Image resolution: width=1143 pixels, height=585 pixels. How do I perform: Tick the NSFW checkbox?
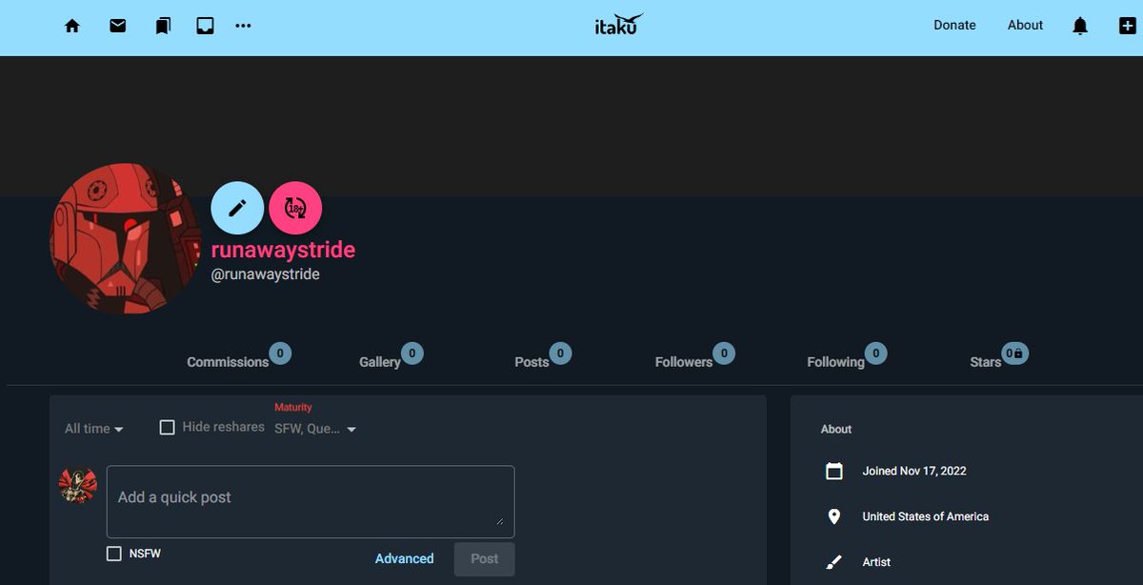point(114,554)
